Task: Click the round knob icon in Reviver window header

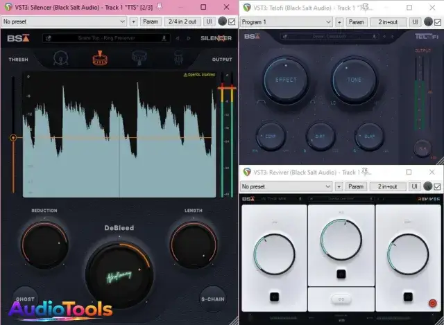Action: tap(427, 186)
